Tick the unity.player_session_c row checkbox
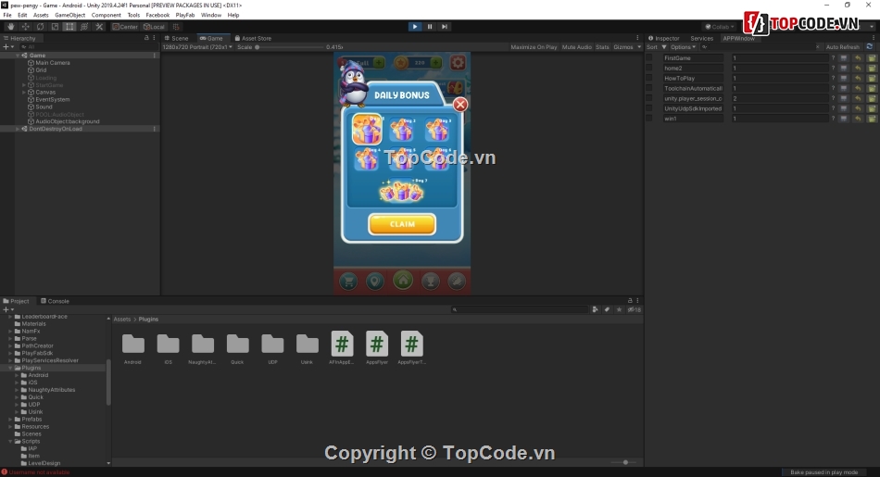Viewport: 880px width, 477px height. [x=649, y=98]
